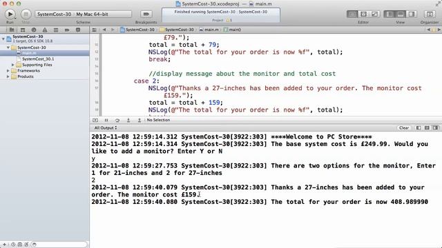
Task: Select main.m in the jump bar
Action: (x=209, y=30)
